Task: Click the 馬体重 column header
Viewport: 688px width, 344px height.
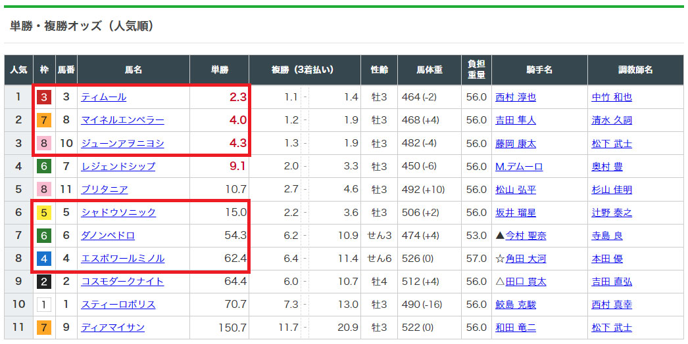Action: (x=429, y=70)
